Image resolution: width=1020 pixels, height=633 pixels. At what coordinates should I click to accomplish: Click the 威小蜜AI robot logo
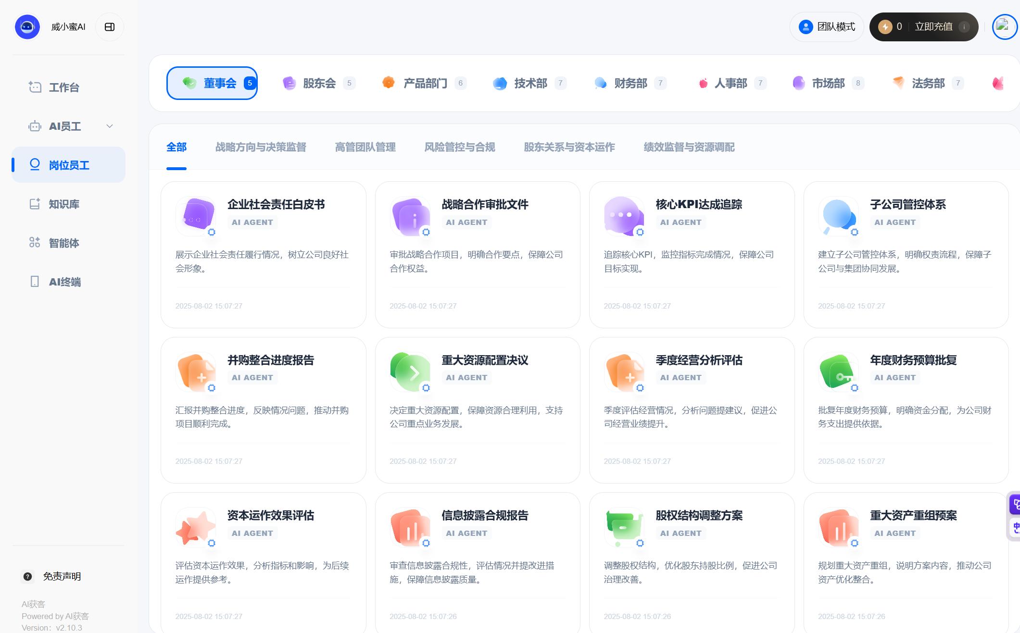[27, 26]
